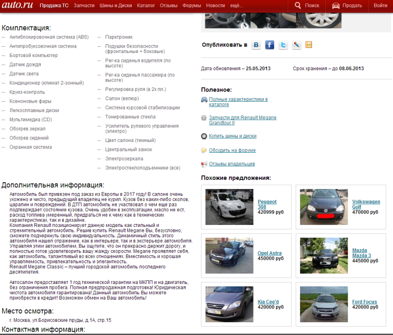Click the storage date 08.06.2013

coord(351,69)
